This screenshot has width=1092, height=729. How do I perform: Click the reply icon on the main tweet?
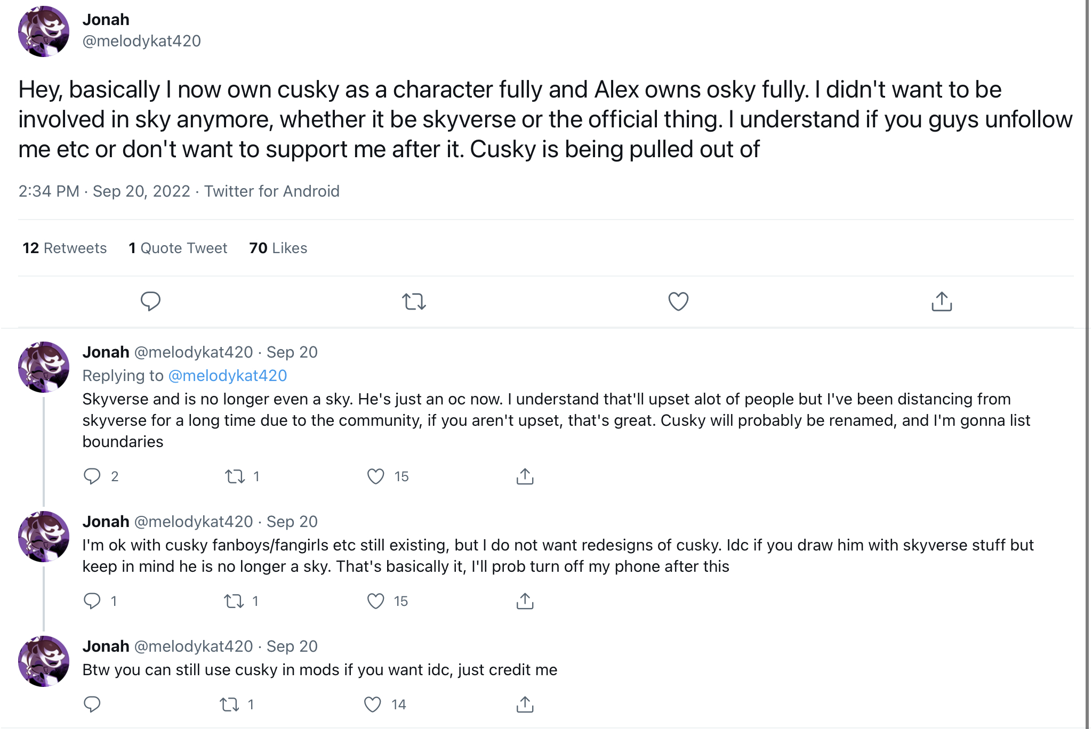point(150,301)
